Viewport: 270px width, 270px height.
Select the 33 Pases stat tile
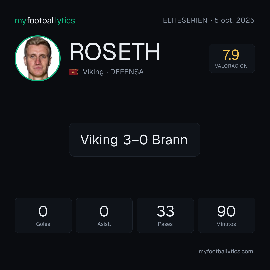point(165,215)
